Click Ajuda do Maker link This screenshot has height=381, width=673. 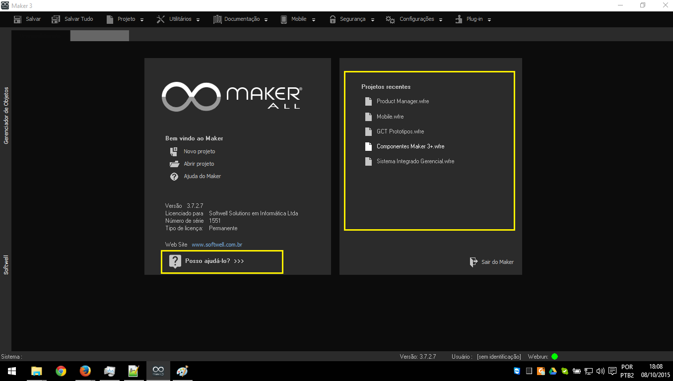202,177
